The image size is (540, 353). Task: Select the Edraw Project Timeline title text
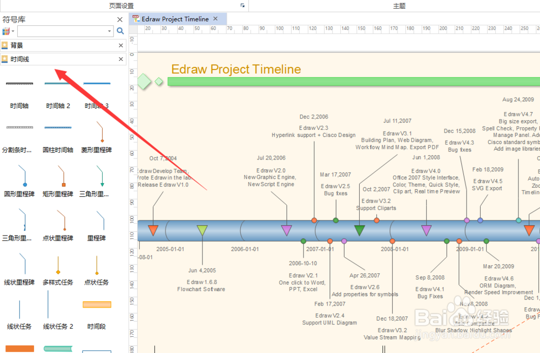point(237,69)
